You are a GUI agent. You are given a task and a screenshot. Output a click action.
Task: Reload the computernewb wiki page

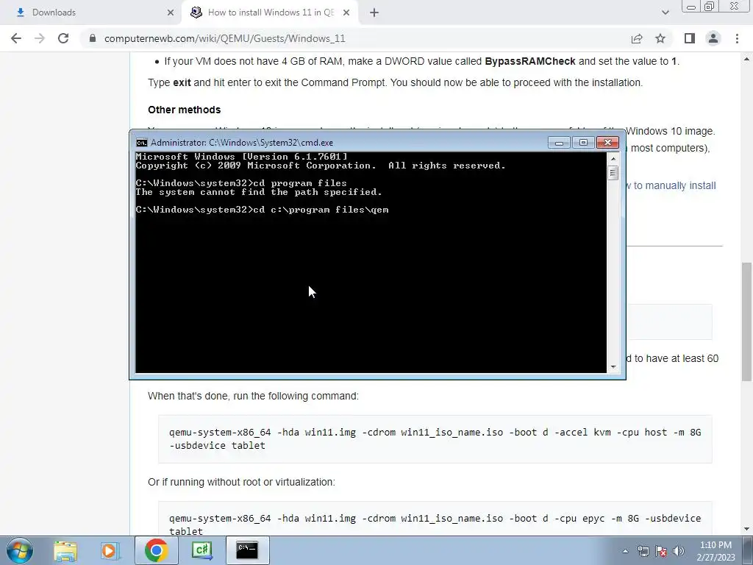coord(63,38)
